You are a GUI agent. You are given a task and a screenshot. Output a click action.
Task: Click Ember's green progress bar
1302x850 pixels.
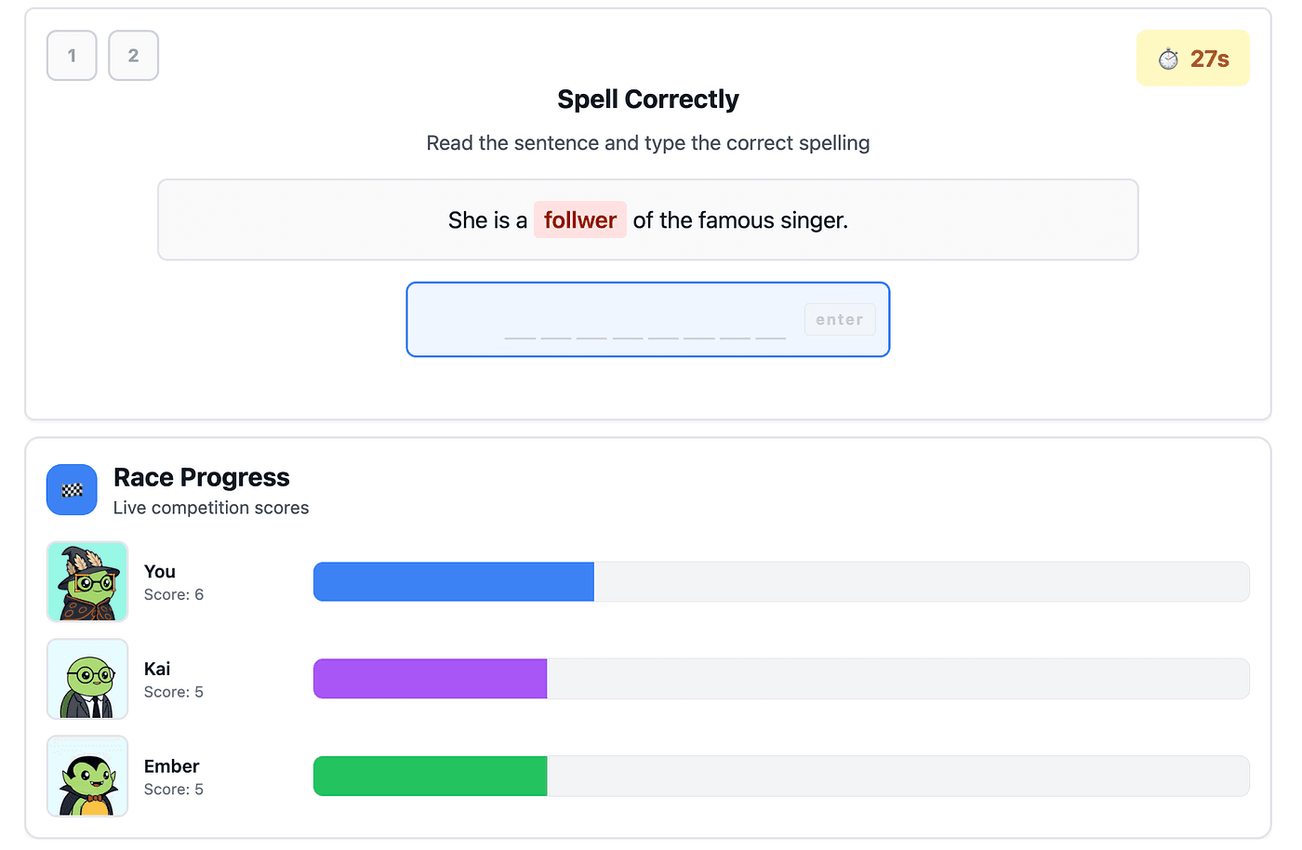(430, 777)
